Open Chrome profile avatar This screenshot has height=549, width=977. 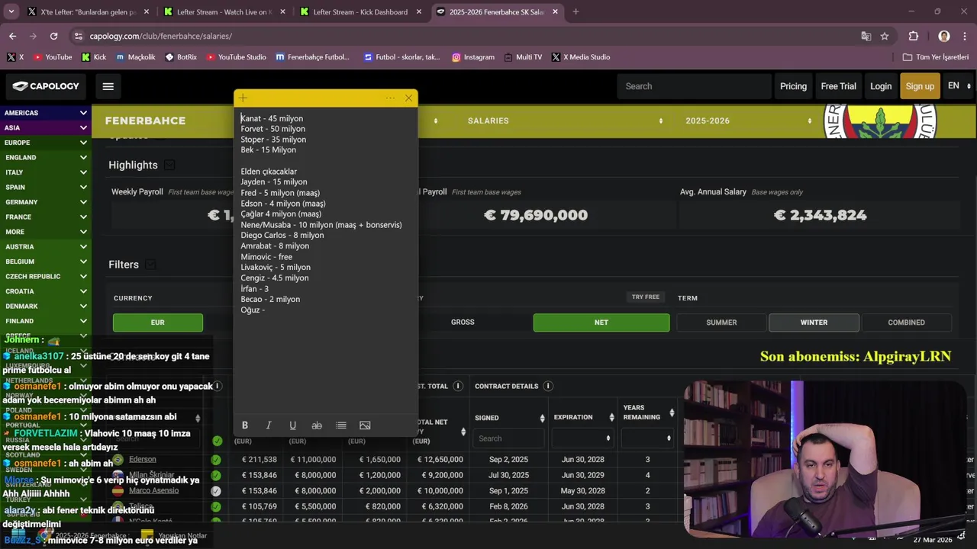[x=944, y=36]
